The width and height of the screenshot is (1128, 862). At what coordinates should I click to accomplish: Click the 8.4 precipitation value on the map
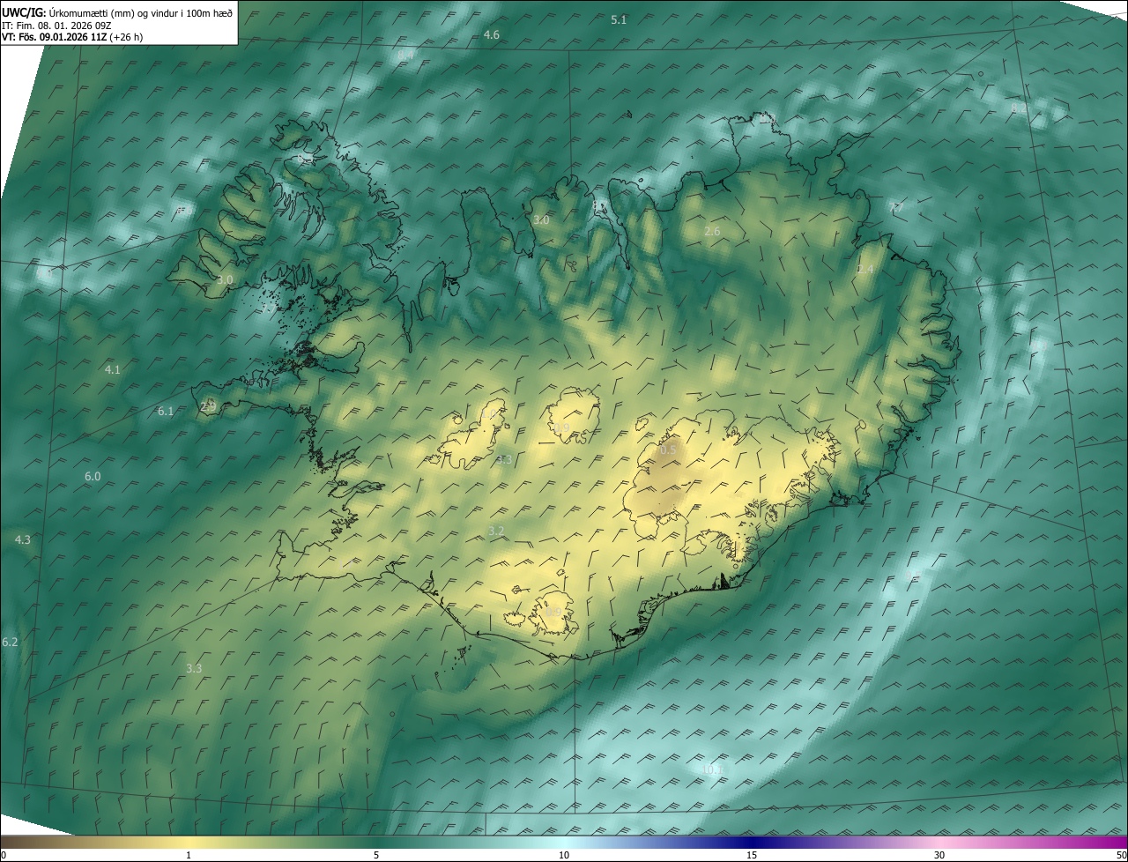[x=405, y=55]
